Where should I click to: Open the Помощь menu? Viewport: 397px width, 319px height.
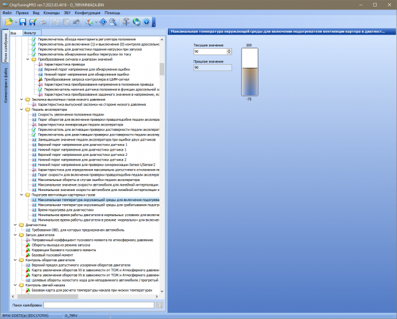pyautogui.click(x=112, y=12)
